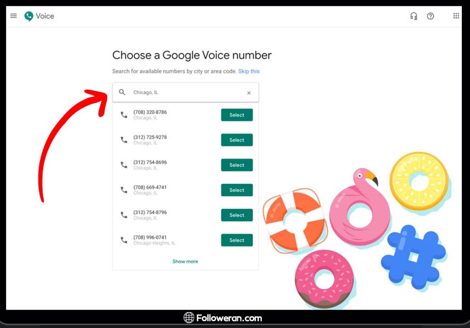Select the number (312) 725-9278
This screenshot has height=328, width=470.
tap(237, 140)
